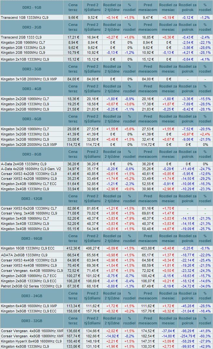This screenshot has height=349, width=213.
Task: Select the DDR3 - 16GB section header
Action: click(32, 238)
